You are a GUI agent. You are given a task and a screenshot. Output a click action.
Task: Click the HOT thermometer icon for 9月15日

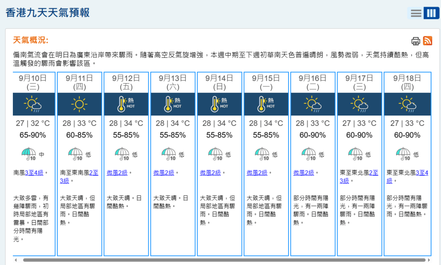pos(266,104)
